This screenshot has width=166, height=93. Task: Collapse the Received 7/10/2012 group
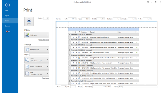tap(70, 50)
